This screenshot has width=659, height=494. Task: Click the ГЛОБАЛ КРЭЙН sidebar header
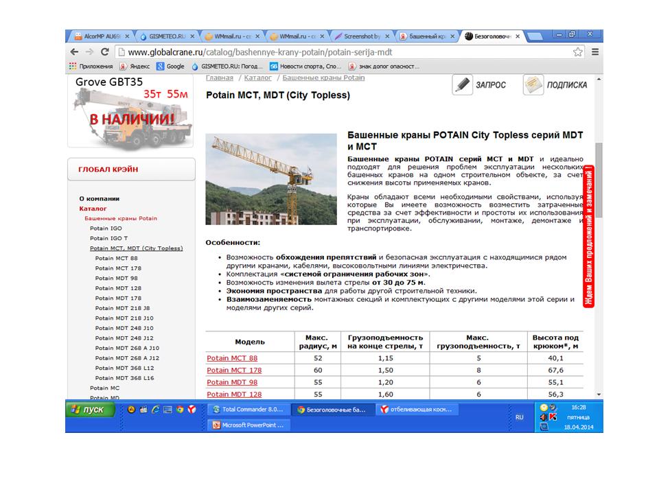131,169
